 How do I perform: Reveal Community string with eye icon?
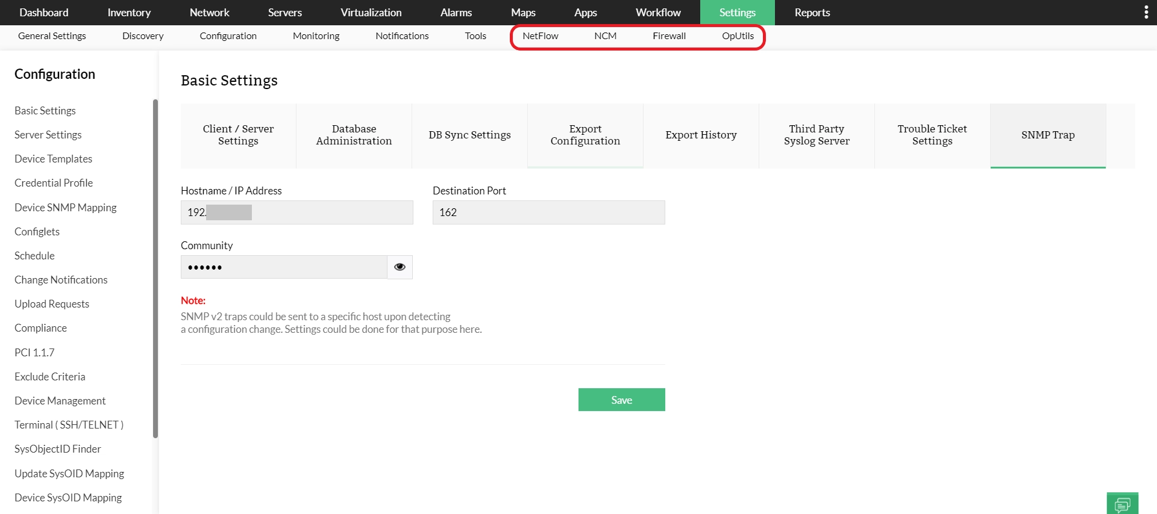(400, 267)
